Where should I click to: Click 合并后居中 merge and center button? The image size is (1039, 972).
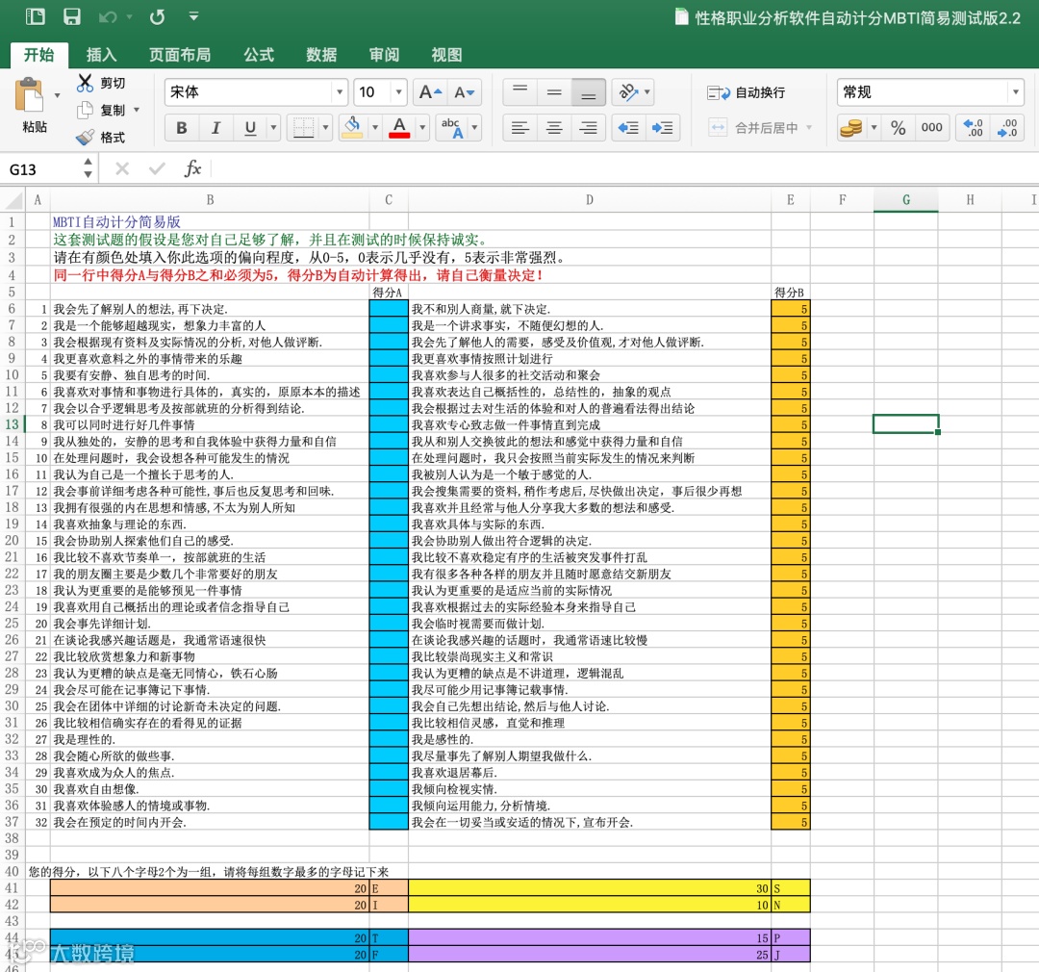point(759,127)
